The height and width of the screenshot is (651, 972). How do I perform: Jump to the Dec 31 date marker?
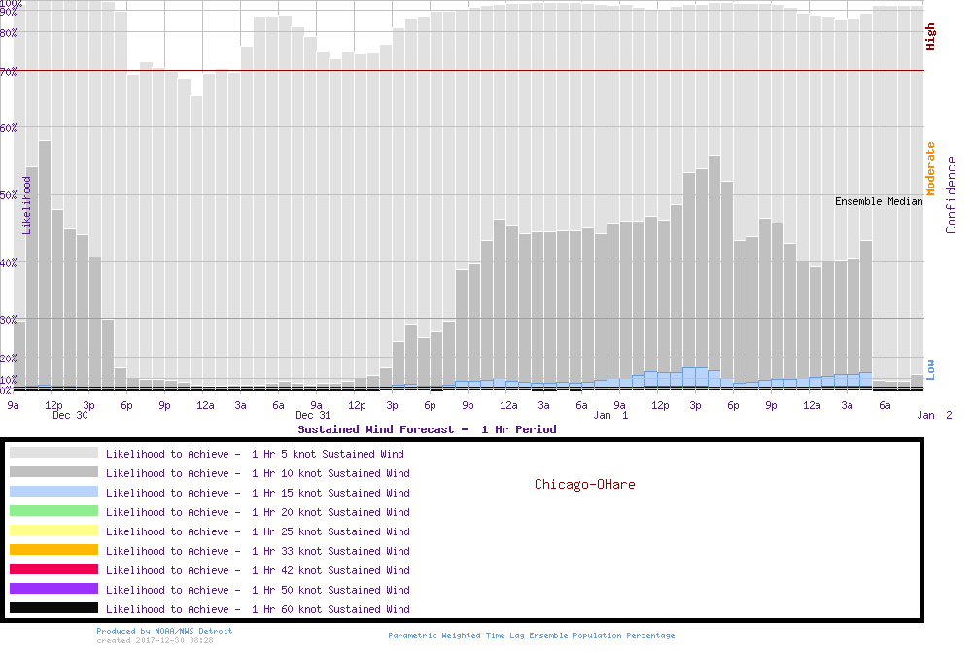pyautogui.click(x=313, y=416)
